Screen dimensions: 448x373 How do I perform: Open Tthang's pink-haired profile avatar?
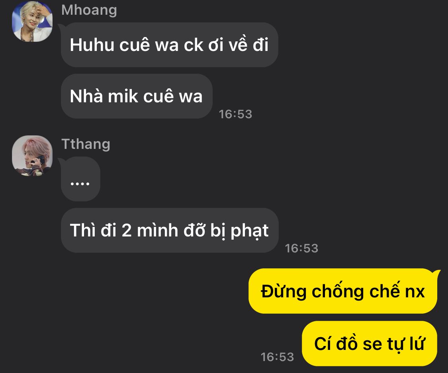click(32, 156)
